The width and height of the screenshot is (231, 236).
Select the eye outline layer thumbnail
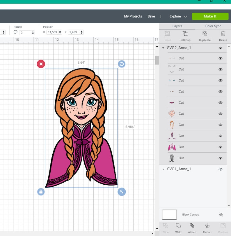[x=172, y=69]
